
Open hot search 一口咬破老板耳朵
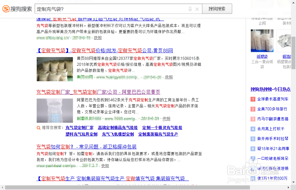pyautogui.click(x=273, y=158)
